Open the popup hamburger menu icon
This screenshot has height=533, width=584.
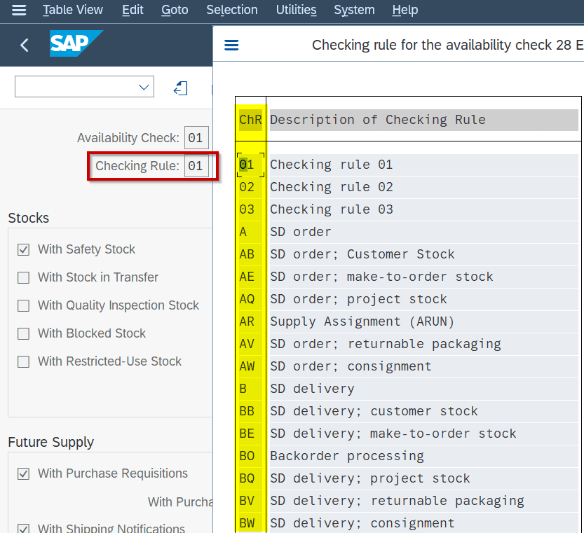231,46
